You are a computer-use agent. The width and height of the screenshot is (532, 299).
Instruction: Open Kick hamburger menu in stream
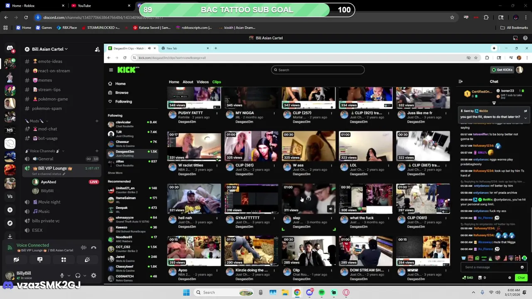111,70
